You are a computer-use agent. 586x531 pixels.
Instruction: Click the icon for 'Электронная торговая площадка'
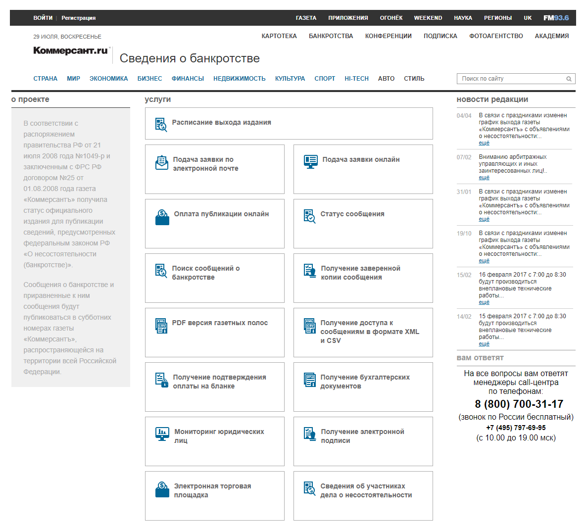(x=162, y=489)
